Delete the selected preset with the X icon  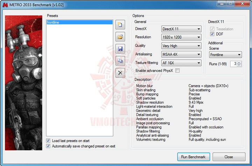[x=120, y=73]
